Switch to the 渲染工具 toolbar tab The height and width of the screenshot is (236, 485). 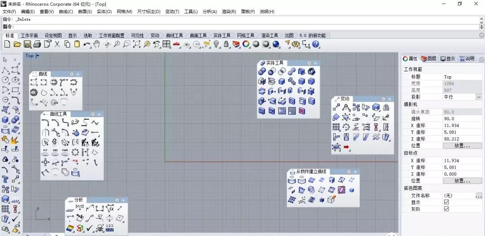tap(269, 35)
